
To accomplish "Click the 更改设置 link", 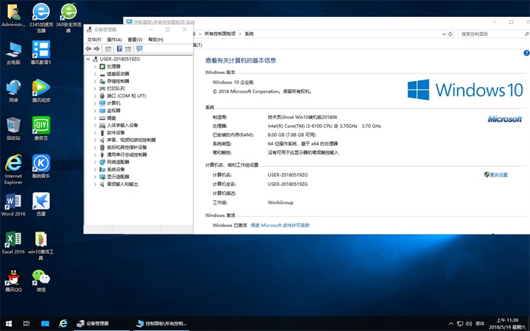I will pyautogui.click(x=498, y=175).
